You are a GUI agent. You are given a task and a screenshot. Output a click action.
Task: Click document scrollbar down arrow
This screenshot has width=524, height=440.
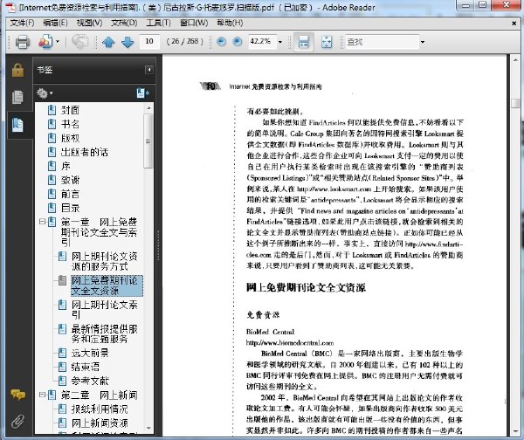coord(515,431)
